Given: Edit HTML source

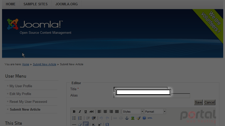Looking at the screenshot, I should (150, 118).
